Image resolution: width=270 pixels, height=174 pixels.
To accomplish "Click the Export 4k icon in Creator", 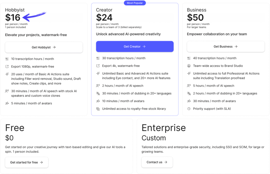I will [98, 66].
